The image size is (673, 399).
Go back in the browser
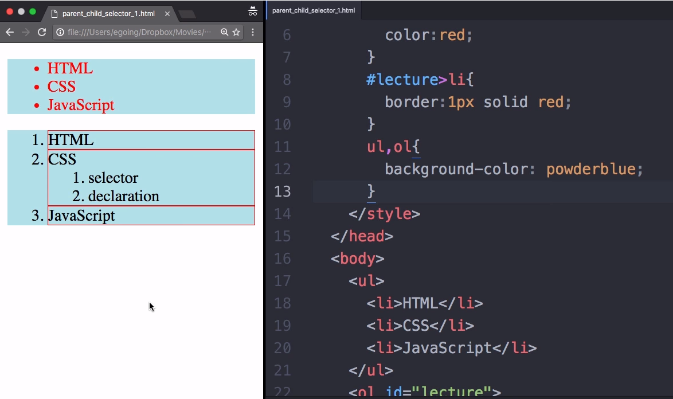pos(9,32)
